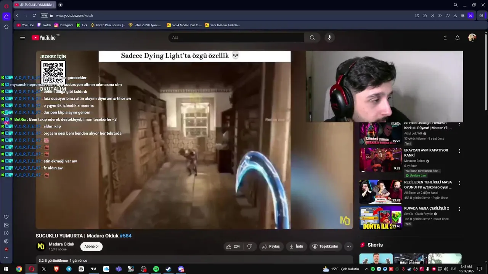Open Opera sidebar Instagram icon
Screen dimensions: 488x274
pos(6,123)
